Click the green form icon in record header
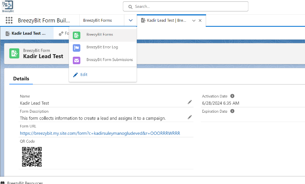305x184 pixels. click(x=14, y=53)
